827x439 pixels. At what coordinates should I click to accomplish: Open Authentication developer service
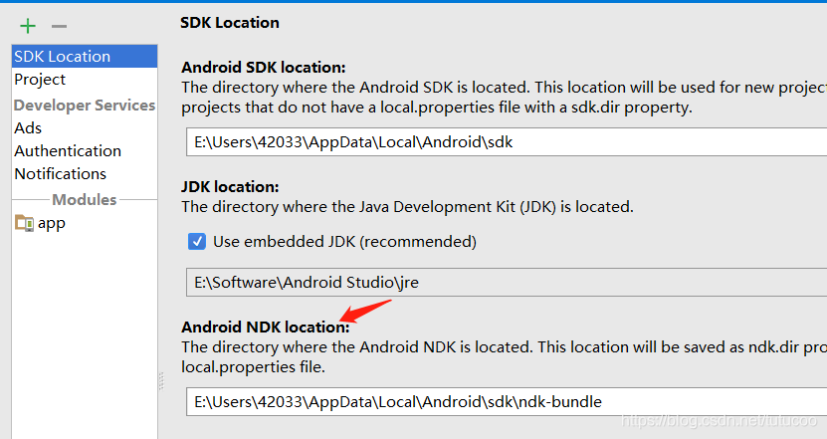85,151
